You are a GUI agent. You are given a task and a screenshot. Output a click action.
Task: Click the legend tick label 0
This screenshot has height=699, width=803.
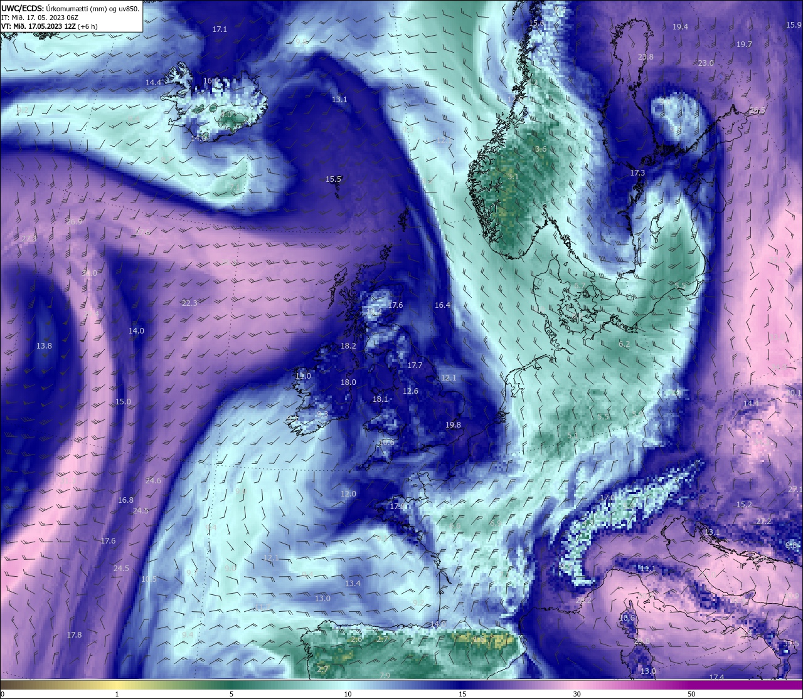[x=3, y=694]
